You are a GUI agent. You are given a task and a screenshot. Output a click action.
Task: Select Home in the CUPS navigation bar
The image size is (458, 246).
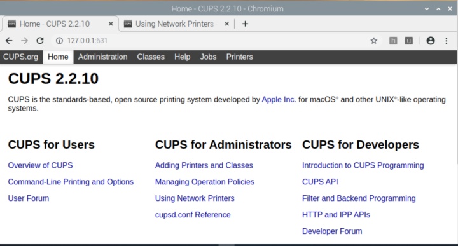[58, 57]
